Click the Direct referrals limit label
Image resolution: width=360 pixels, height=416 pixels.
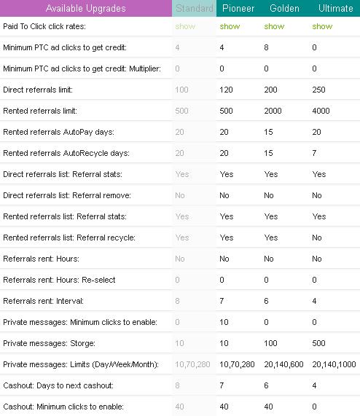tap(38, 90)
